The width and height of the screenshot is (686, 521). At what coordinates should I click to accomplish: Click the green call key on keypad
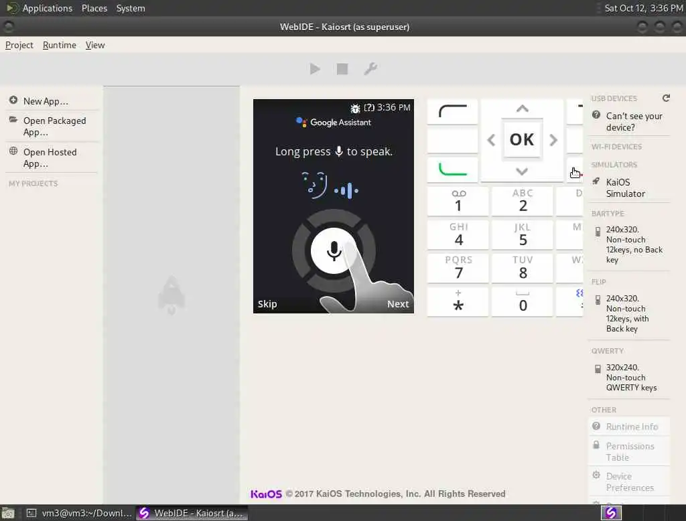tap(452, 169)
